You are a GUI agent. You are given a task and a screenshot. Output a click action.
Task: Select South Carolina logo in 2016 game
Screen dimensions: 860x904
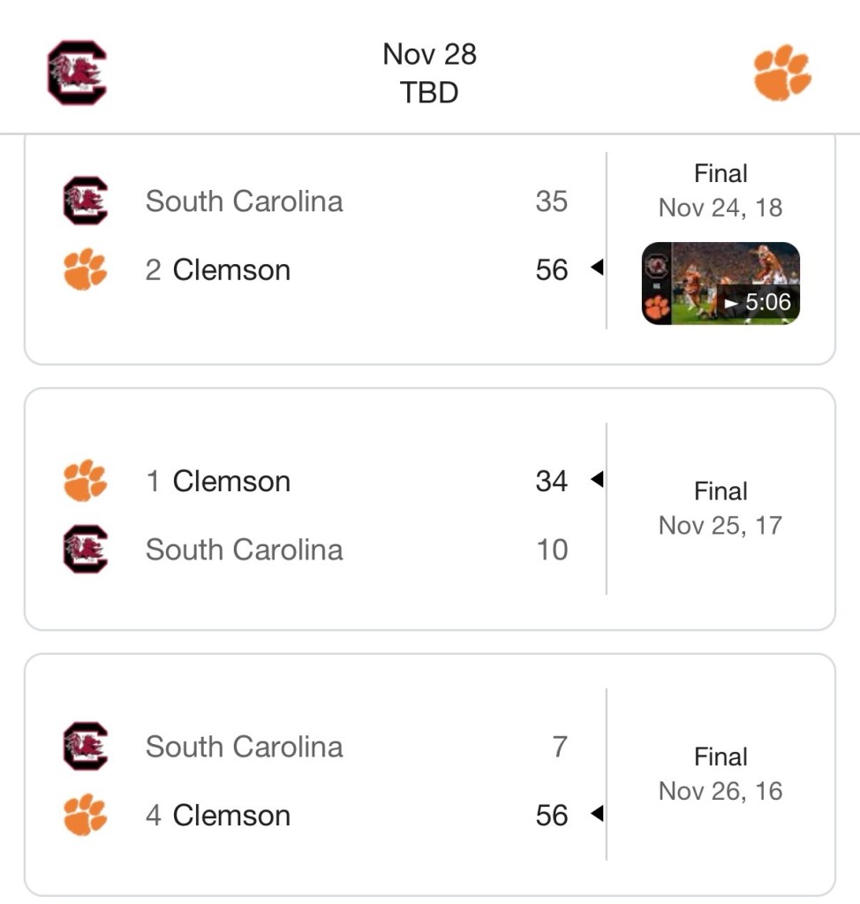(86, 746)
